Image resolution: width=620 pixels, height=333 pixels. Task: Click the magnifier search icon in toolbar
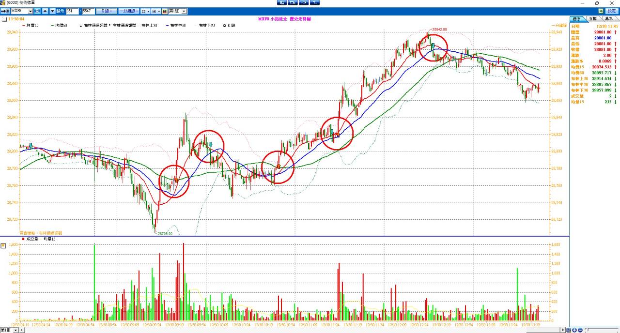(37, 11)
